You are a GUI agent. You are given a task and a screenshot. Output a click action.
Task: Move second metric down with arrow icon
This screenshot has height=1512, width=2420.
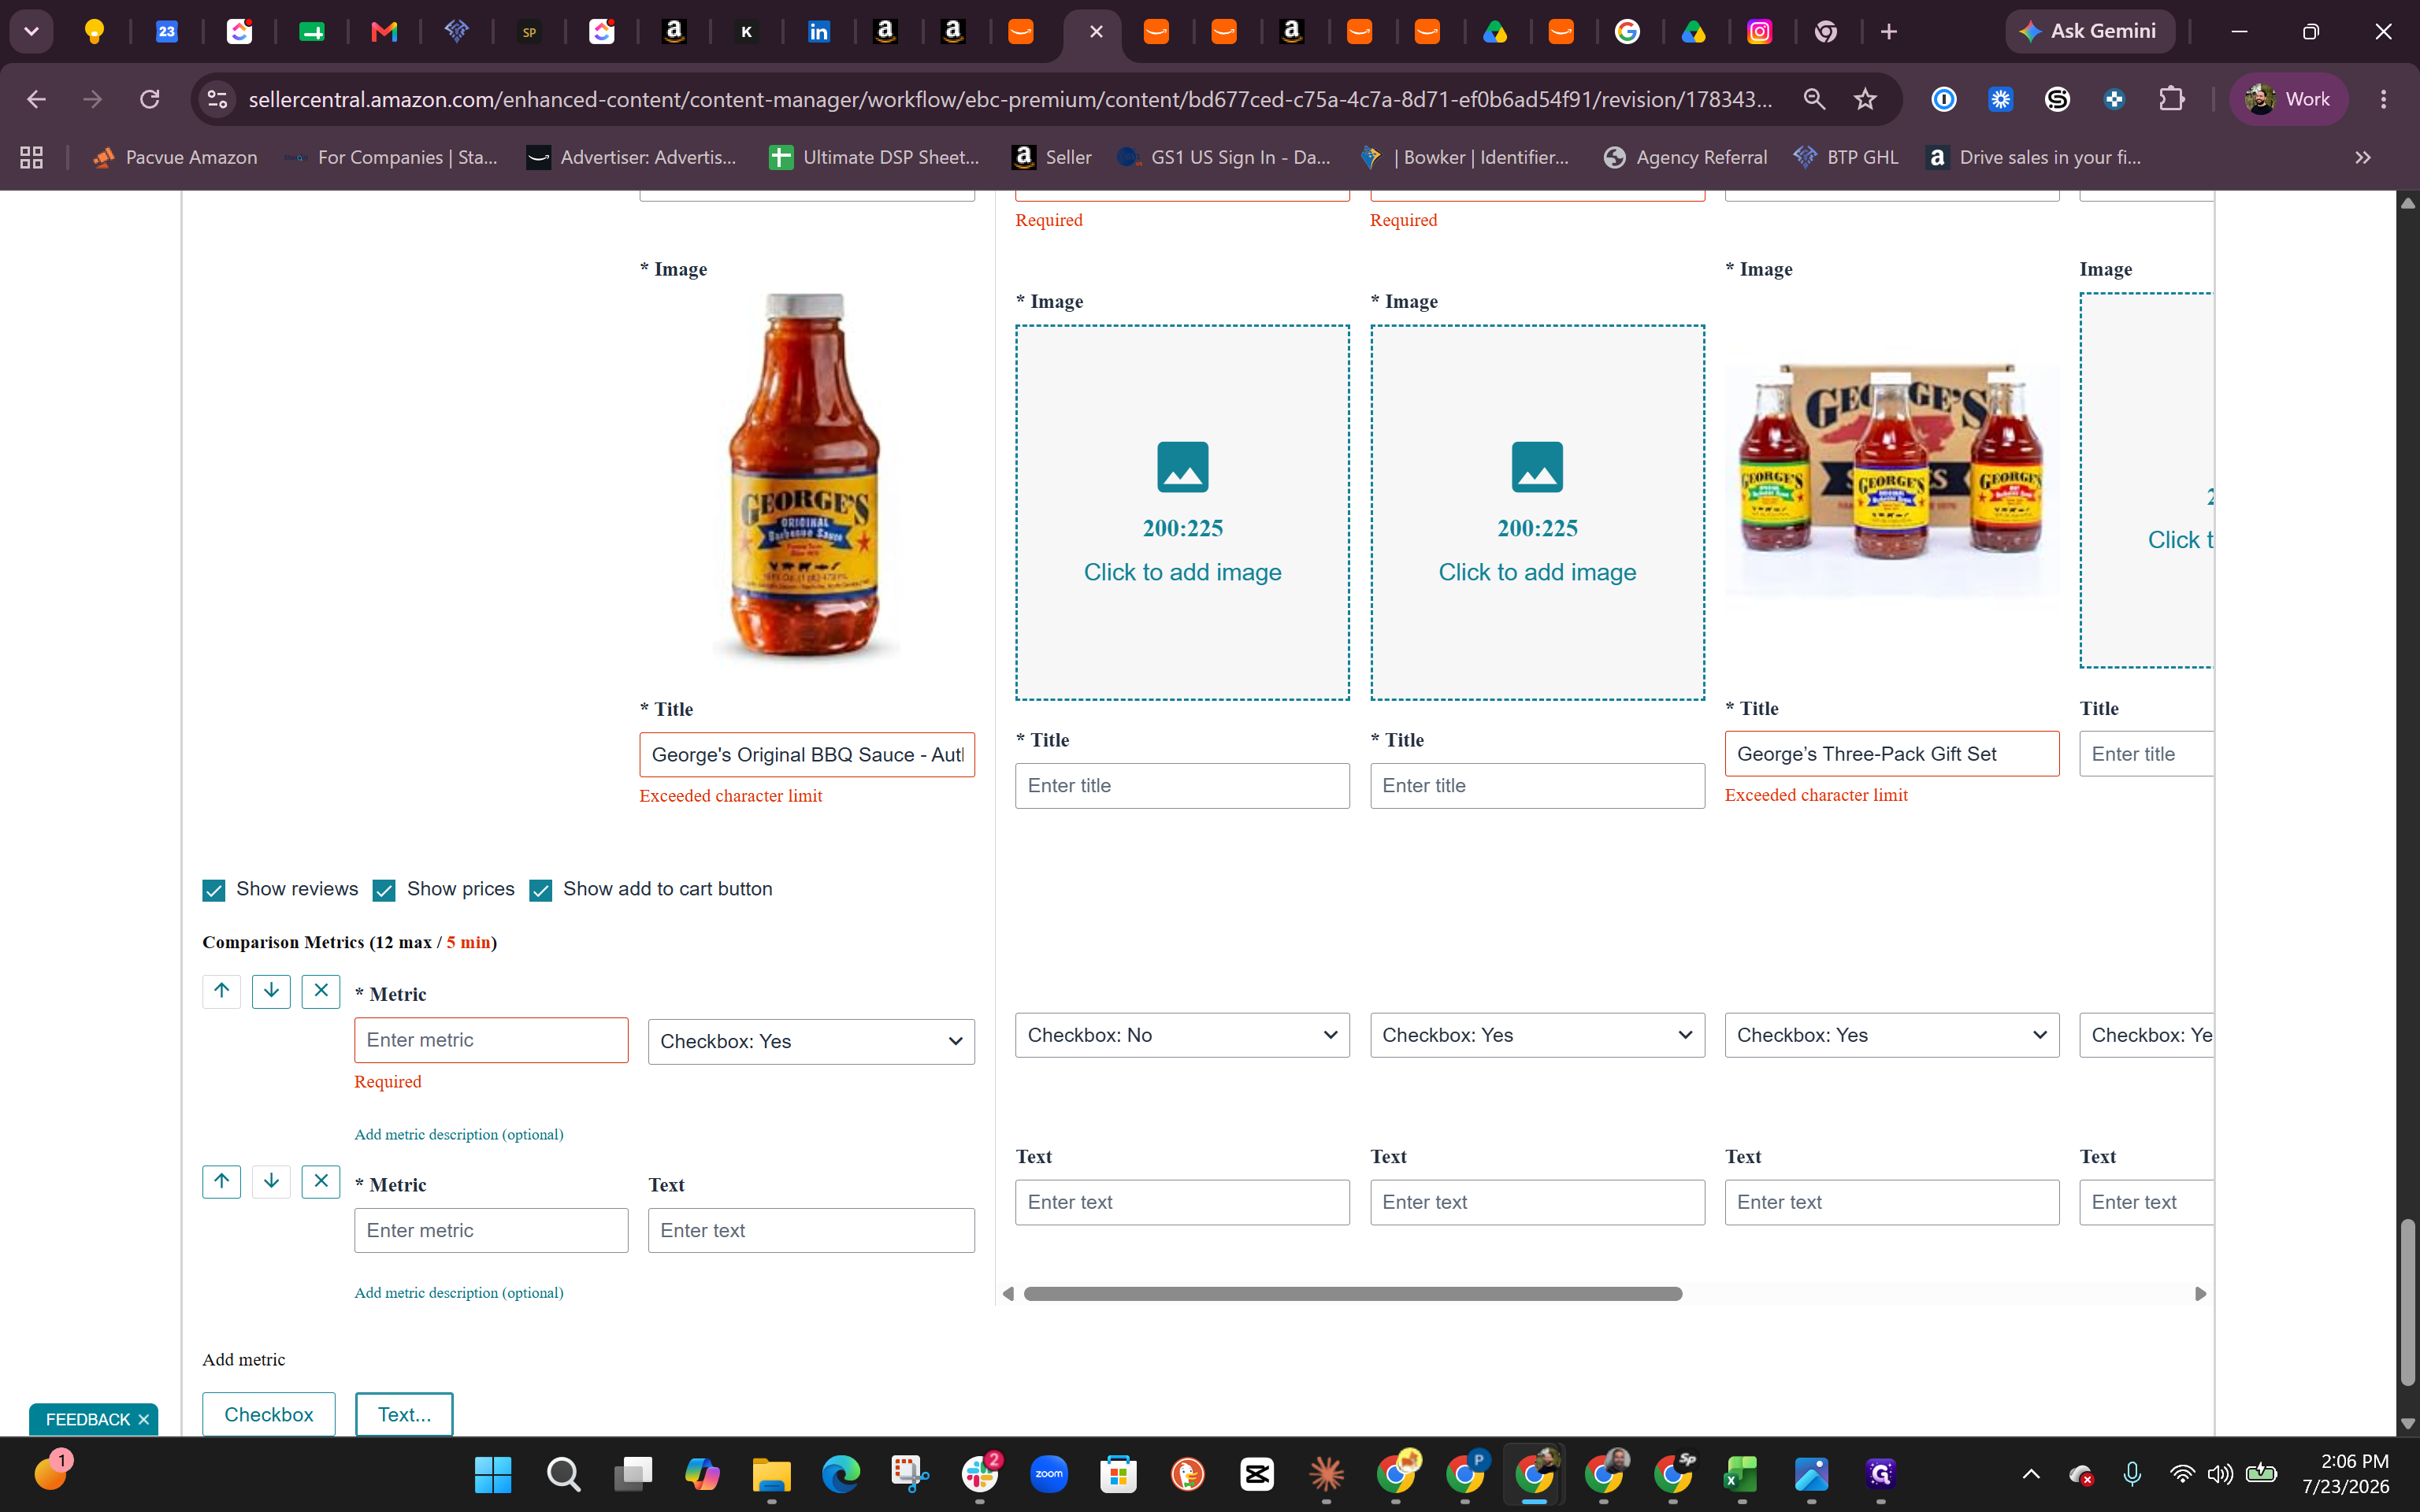pos(271,1181)
